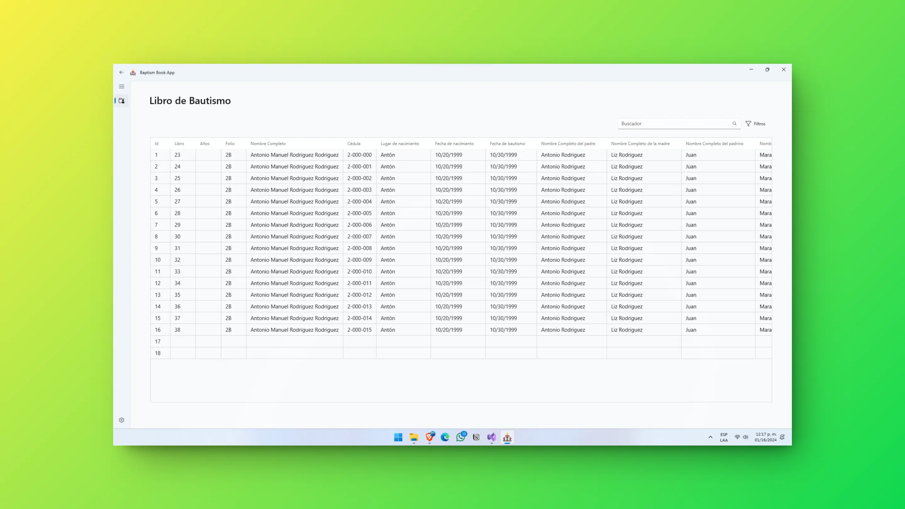Click the empty row with Id 17
Image resolution: width=905 pixels, height=509 pixels.
pos(158,342)
